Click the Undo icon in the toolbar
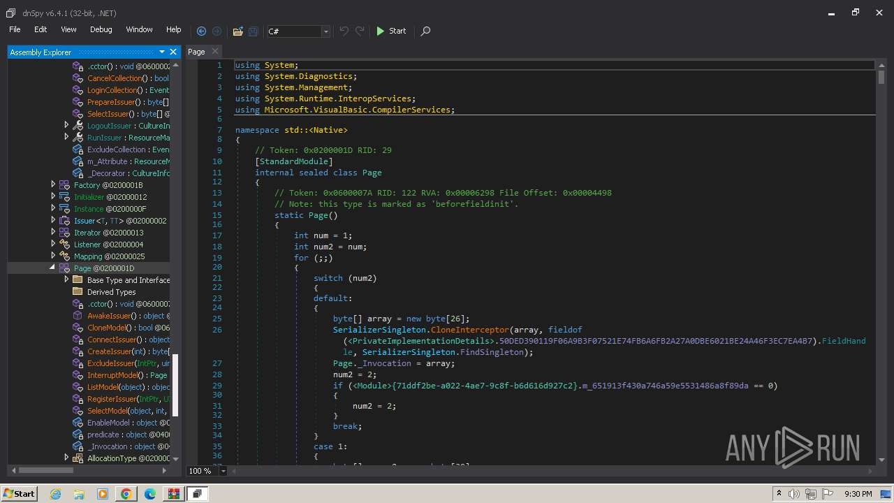Image resolution: width=894 pixels, height=503 pixels. tap(344, 31)
